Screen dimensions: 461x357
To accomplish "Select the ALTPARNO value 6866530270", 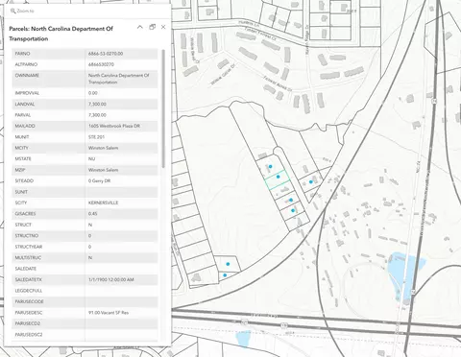I will coord(101,64).
